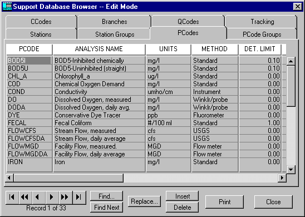Click the vertical scrollbar down arrow
The height and width of the screenshot is (217, 305).
(x=291, y=169)
